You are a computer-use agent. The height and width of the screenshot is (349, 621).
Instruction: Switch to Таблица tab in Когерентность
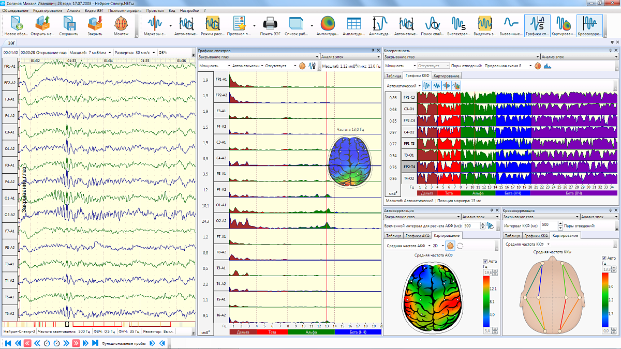393,75
